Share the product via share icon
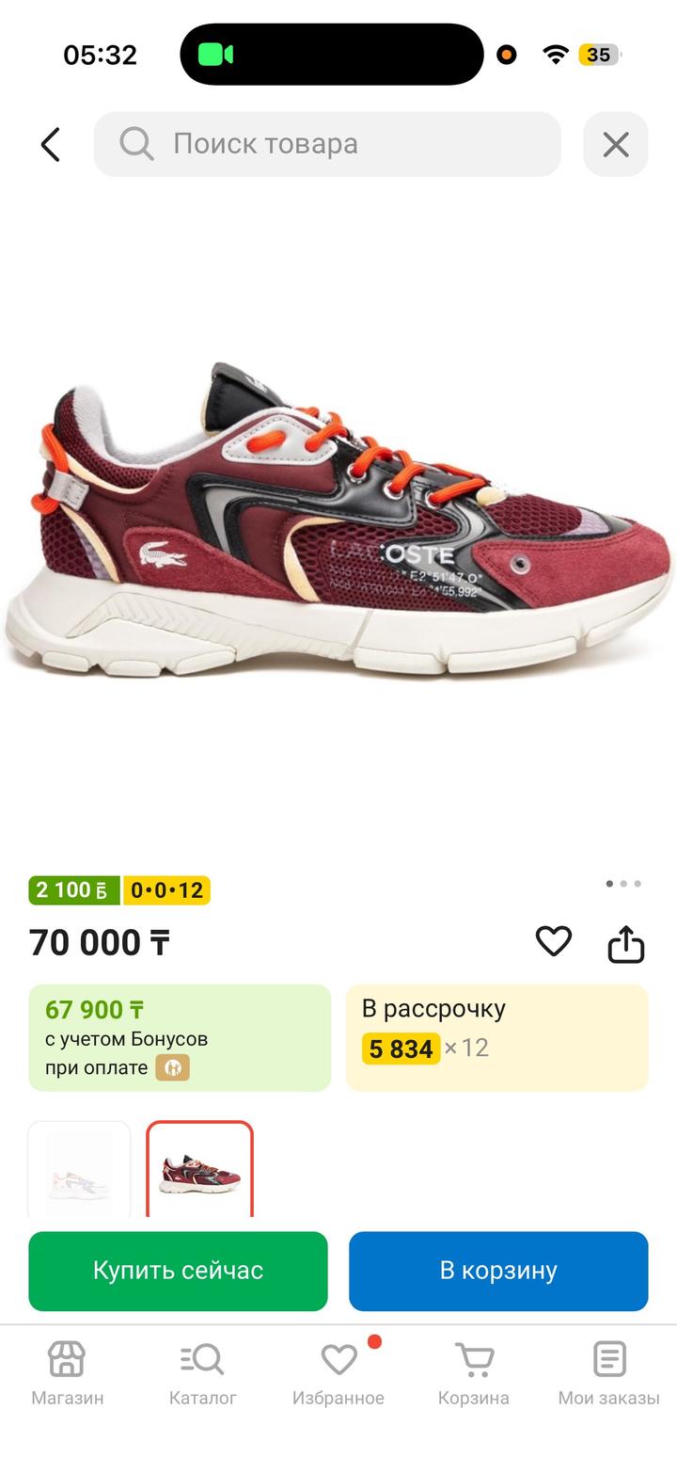This screenshot has height=1473, width=677. point(626,943)
